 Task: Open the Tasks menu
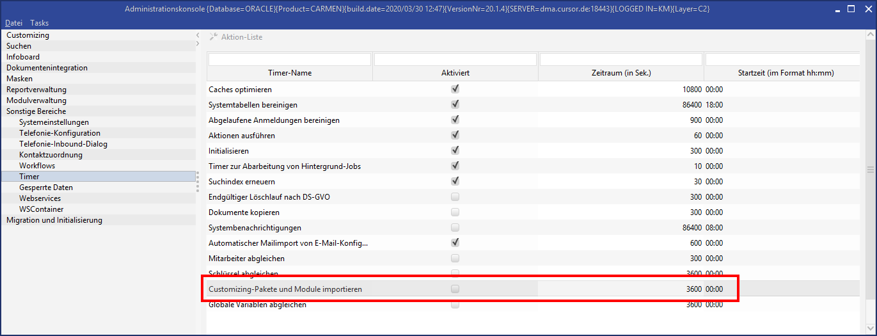point(40,23)
